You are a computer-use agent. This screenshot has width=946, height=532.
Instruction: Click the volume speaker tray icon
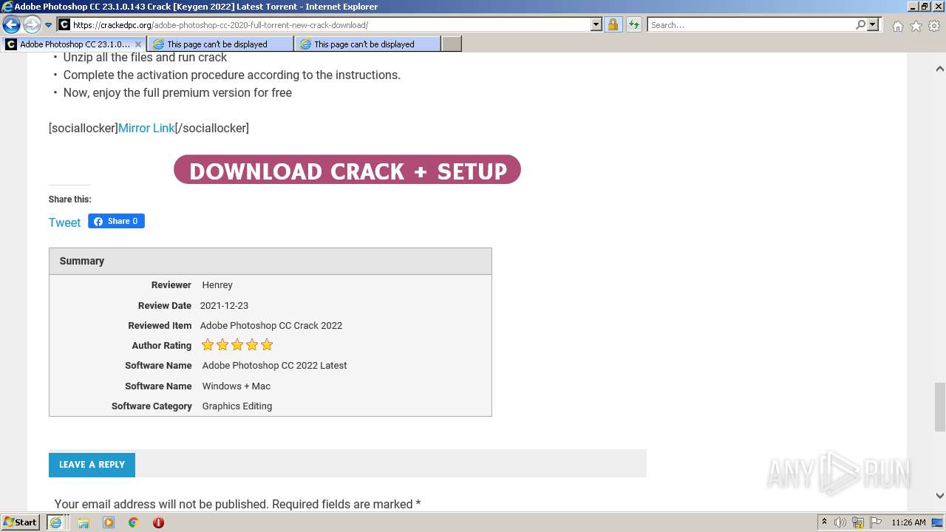click(840, 522)
